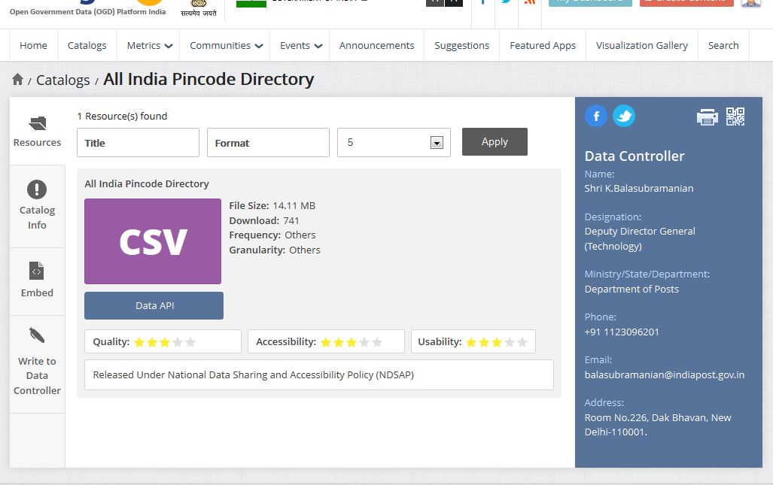The width and height of the screenshot is (773, 485).
Task: Follow the Catalogs breadcrumb link
Action: 63,80
